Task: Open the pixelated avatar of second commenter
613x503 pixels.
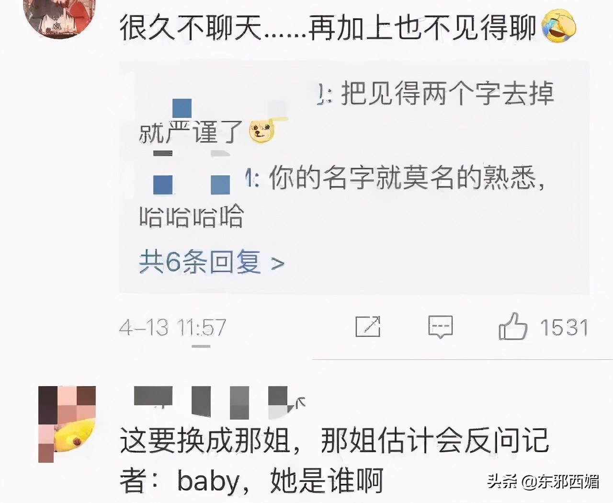Action: pyautogui.click(x=67, y=425)
